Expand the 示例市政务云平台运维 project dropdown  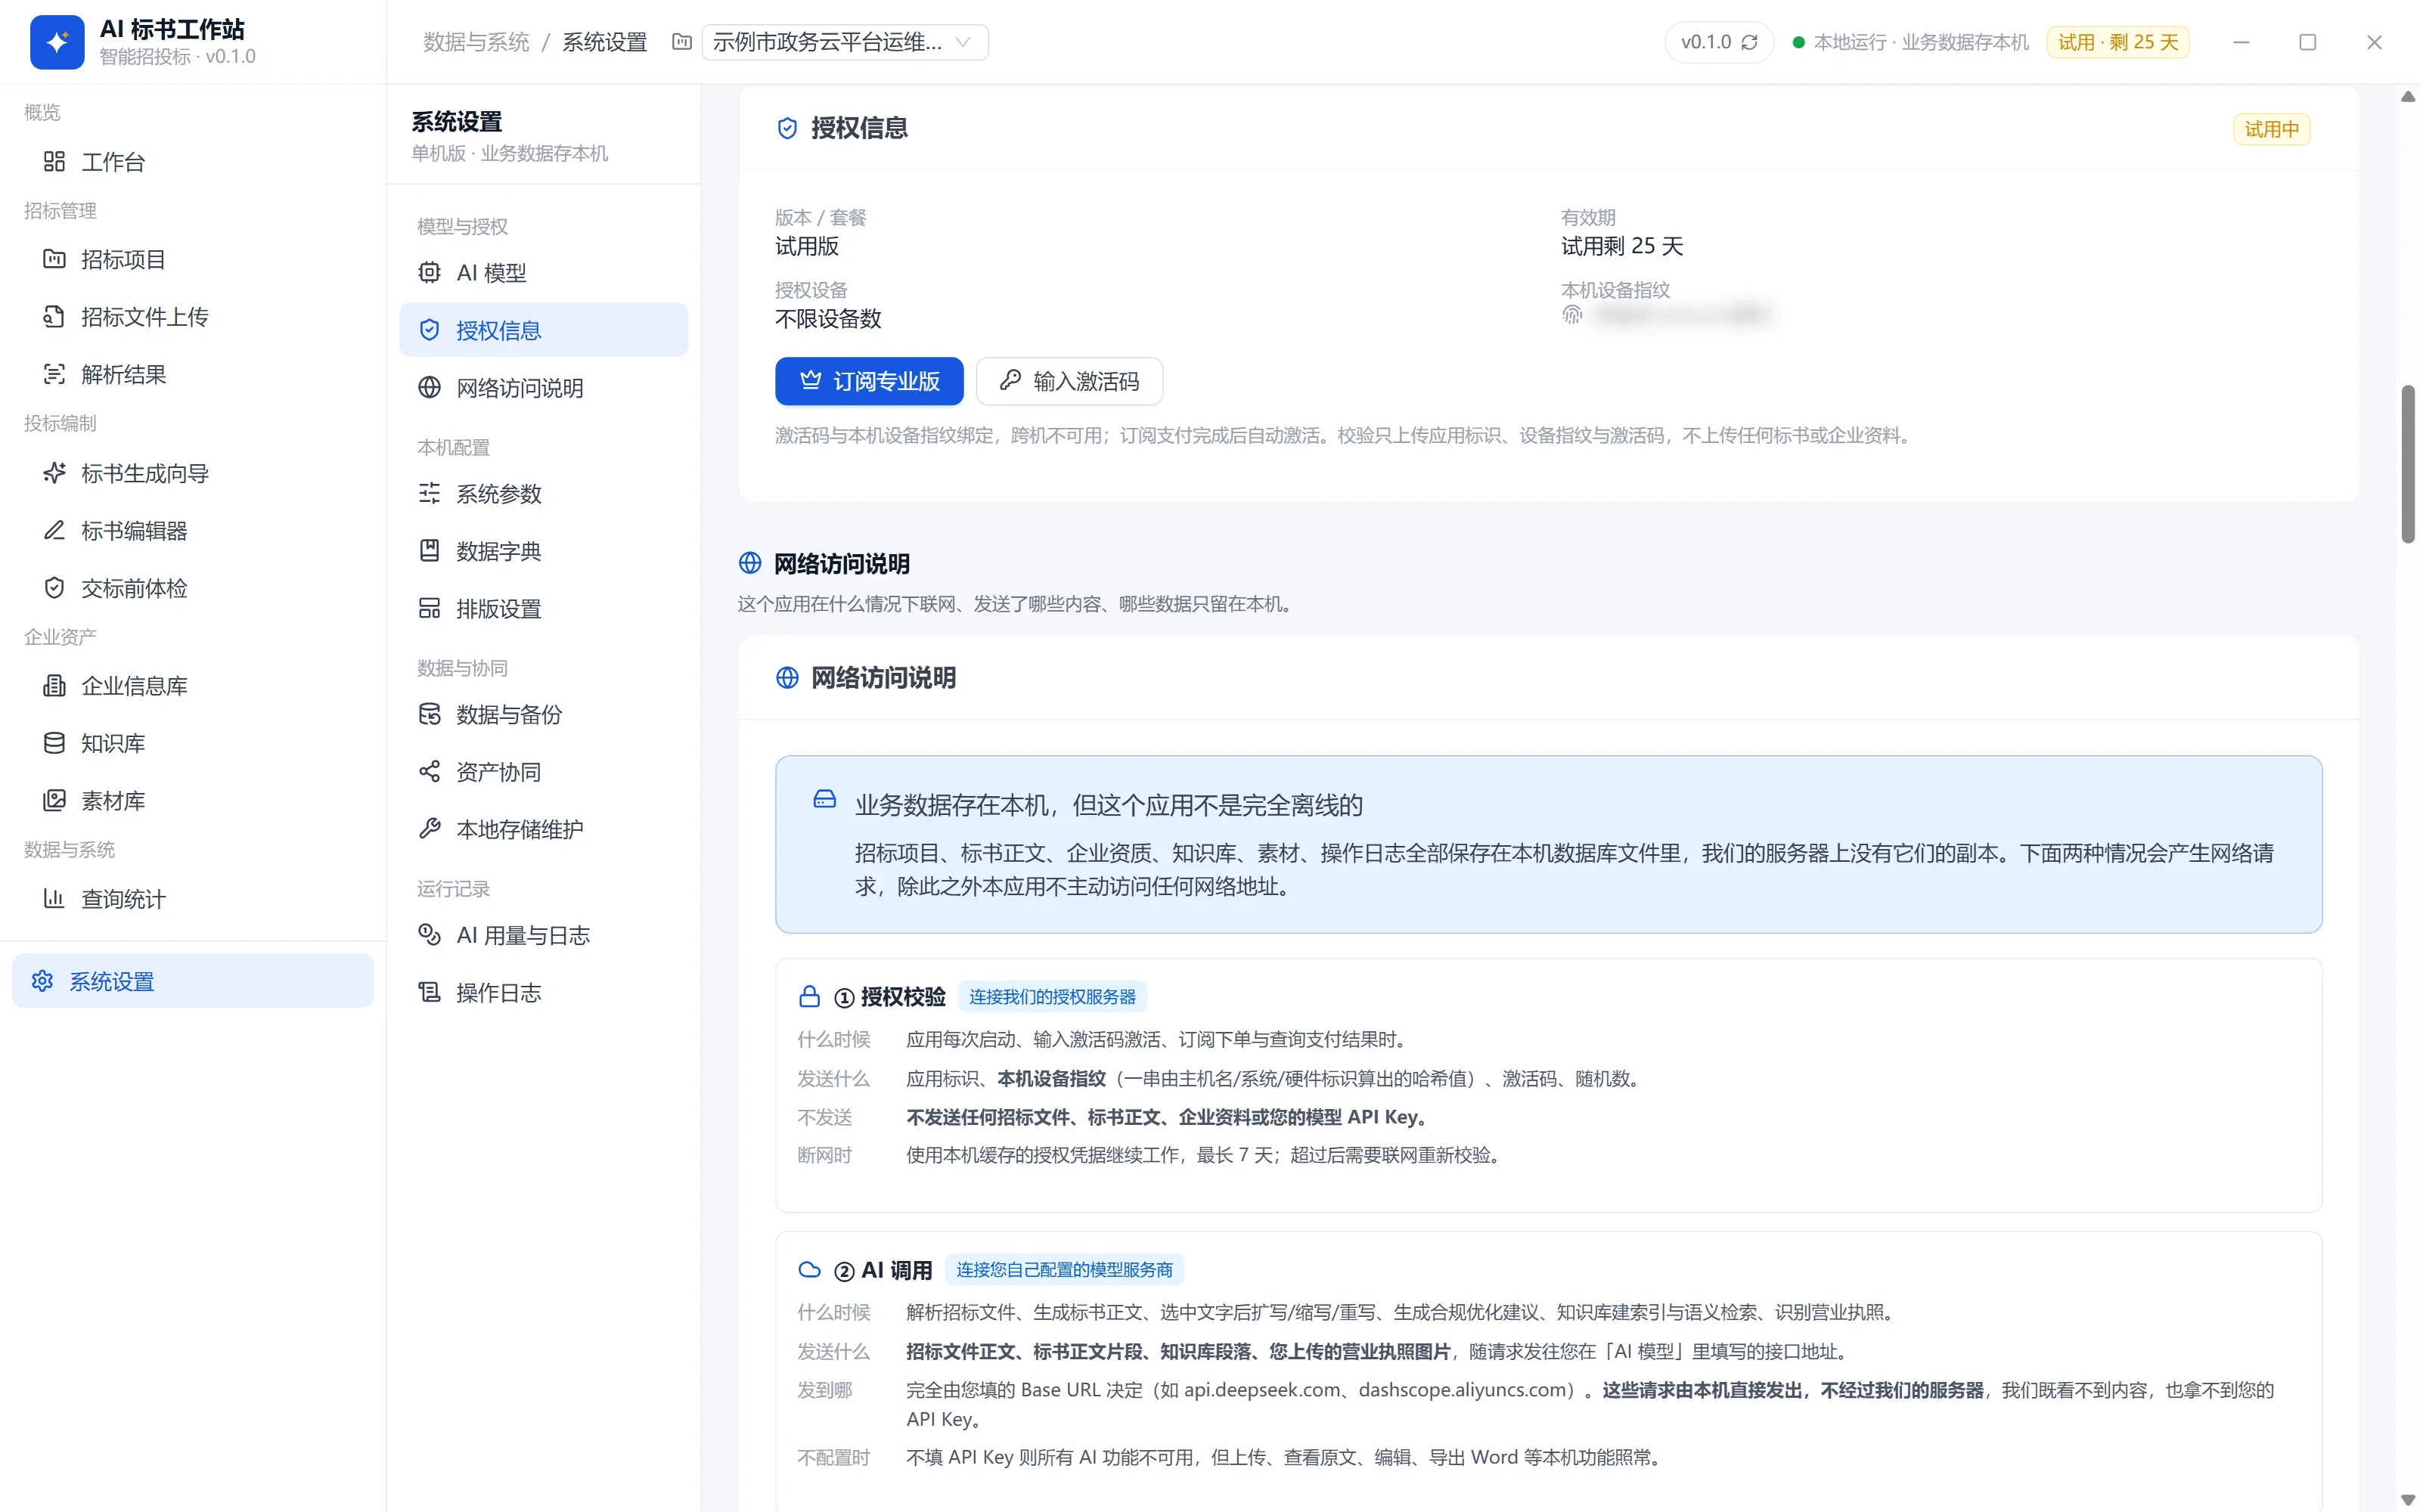click(845, 42)
